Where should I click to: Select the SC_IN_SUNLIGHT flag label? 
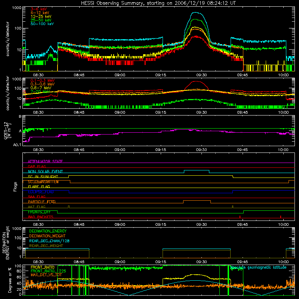tap(43, 176)
